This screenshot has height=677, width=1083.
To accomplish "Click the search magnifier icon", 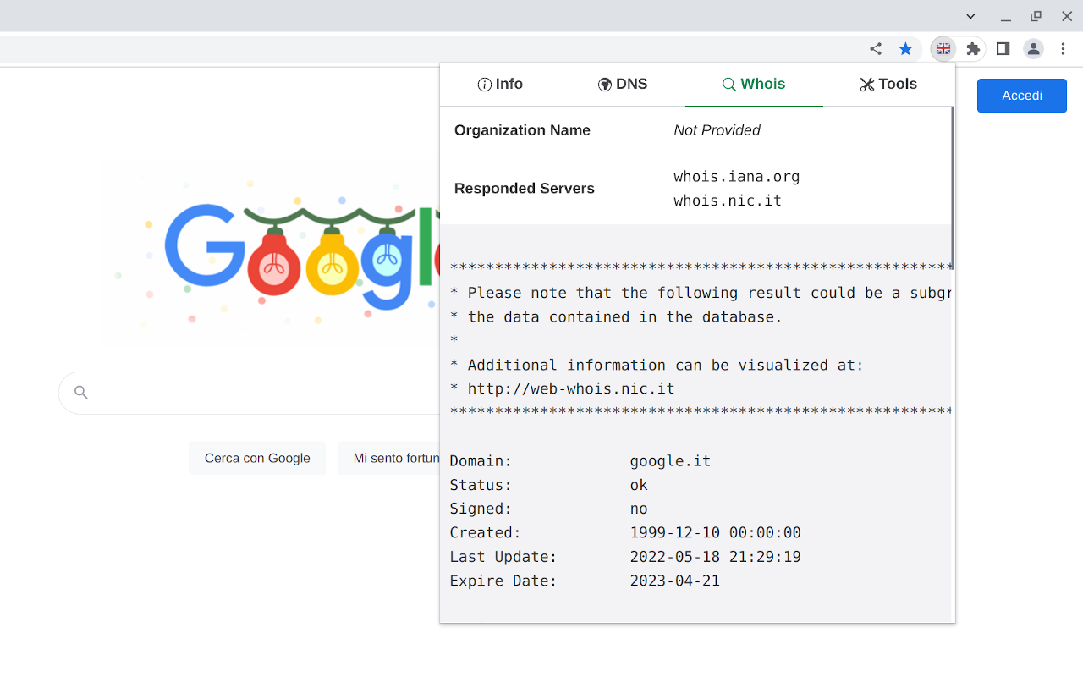I will coord(81,393).
